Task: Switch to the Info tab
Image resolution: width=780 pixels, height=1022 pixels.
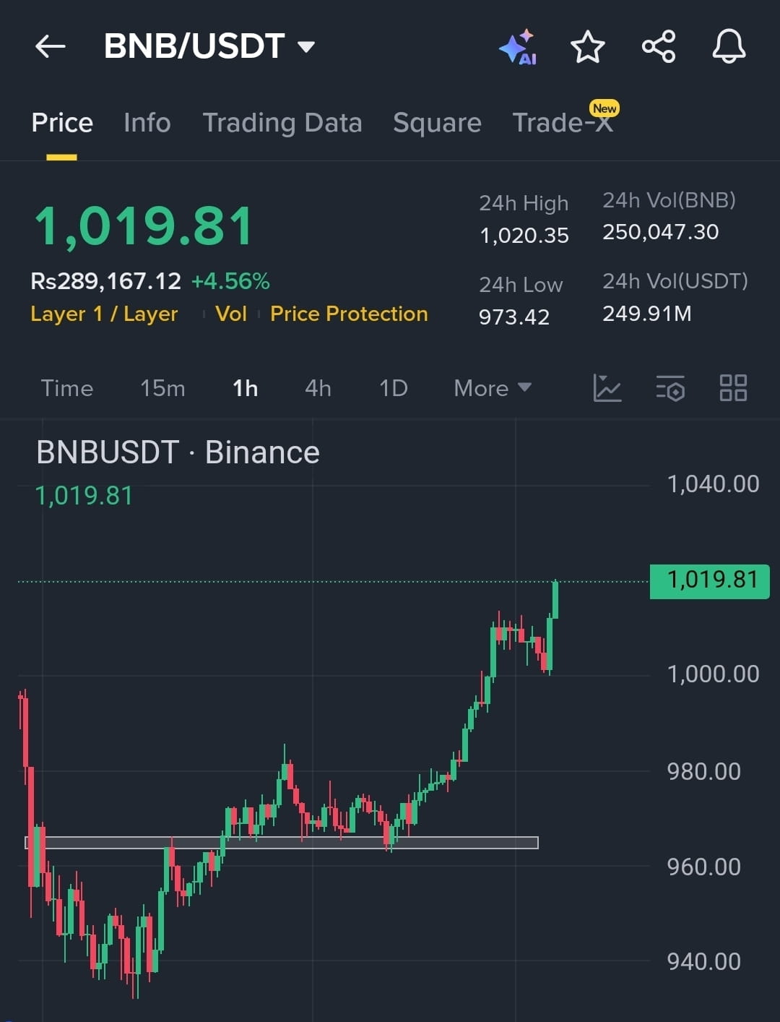Action: [x=147, y=123]
